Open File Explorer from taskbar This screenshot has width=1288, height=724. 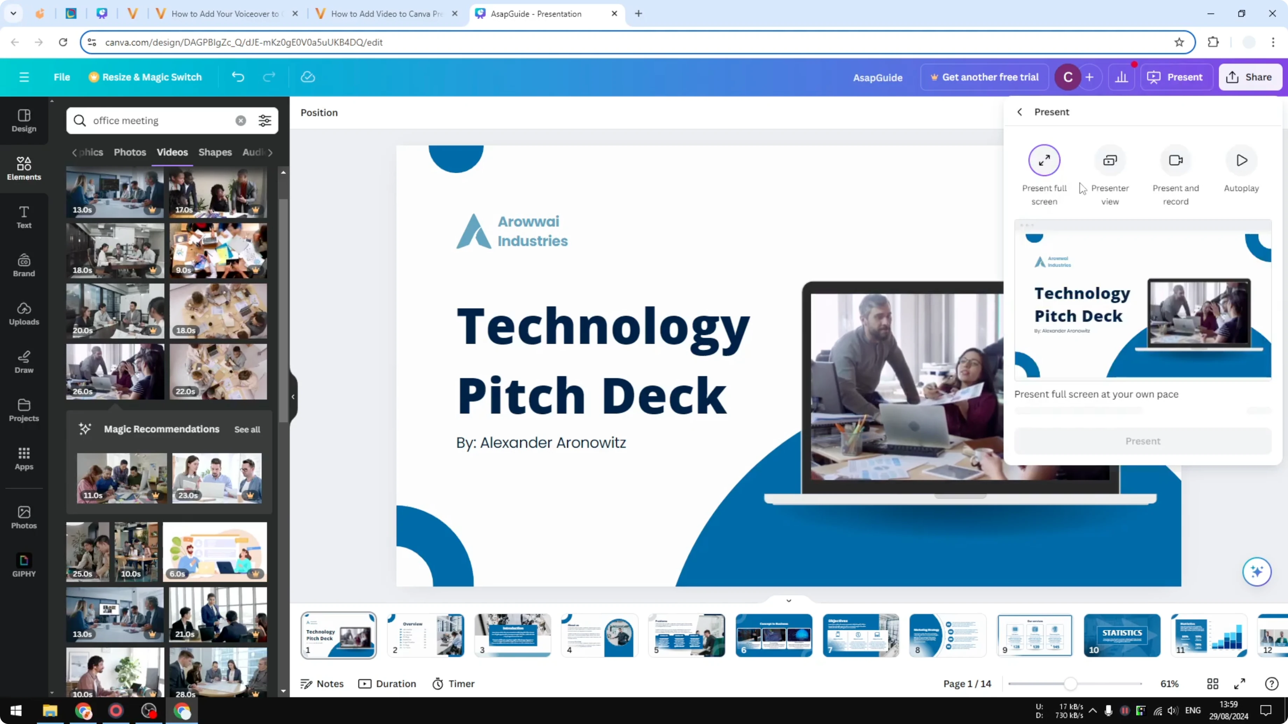tap(50, 710)
